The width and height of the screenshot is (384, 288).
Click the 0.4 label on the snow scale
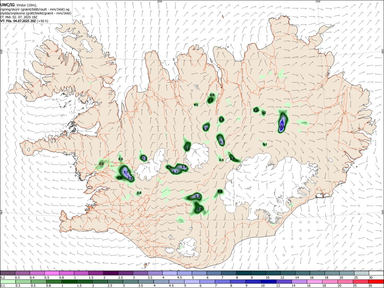coord(32,277)
